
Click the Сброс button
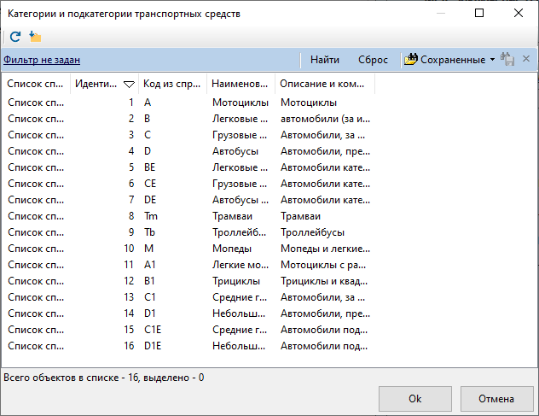tap(373, 60)
